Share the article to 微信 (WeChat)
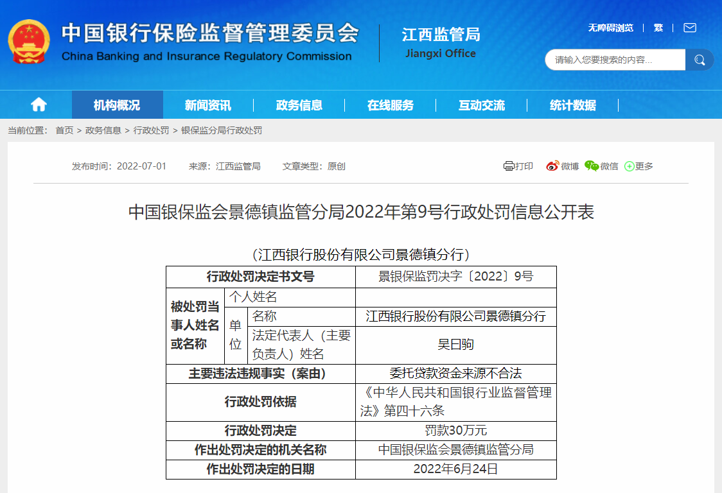 (x=601, y=166)
